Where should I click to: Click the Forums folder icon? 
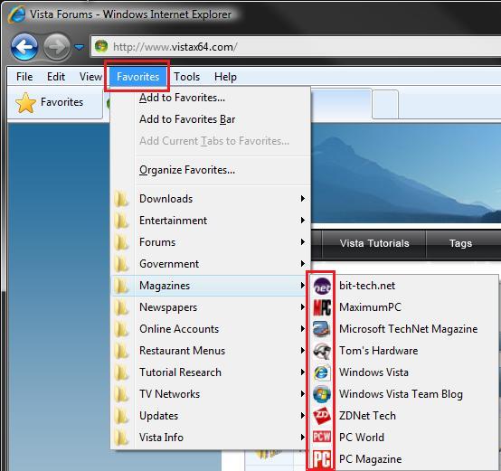tap(121, 242)
